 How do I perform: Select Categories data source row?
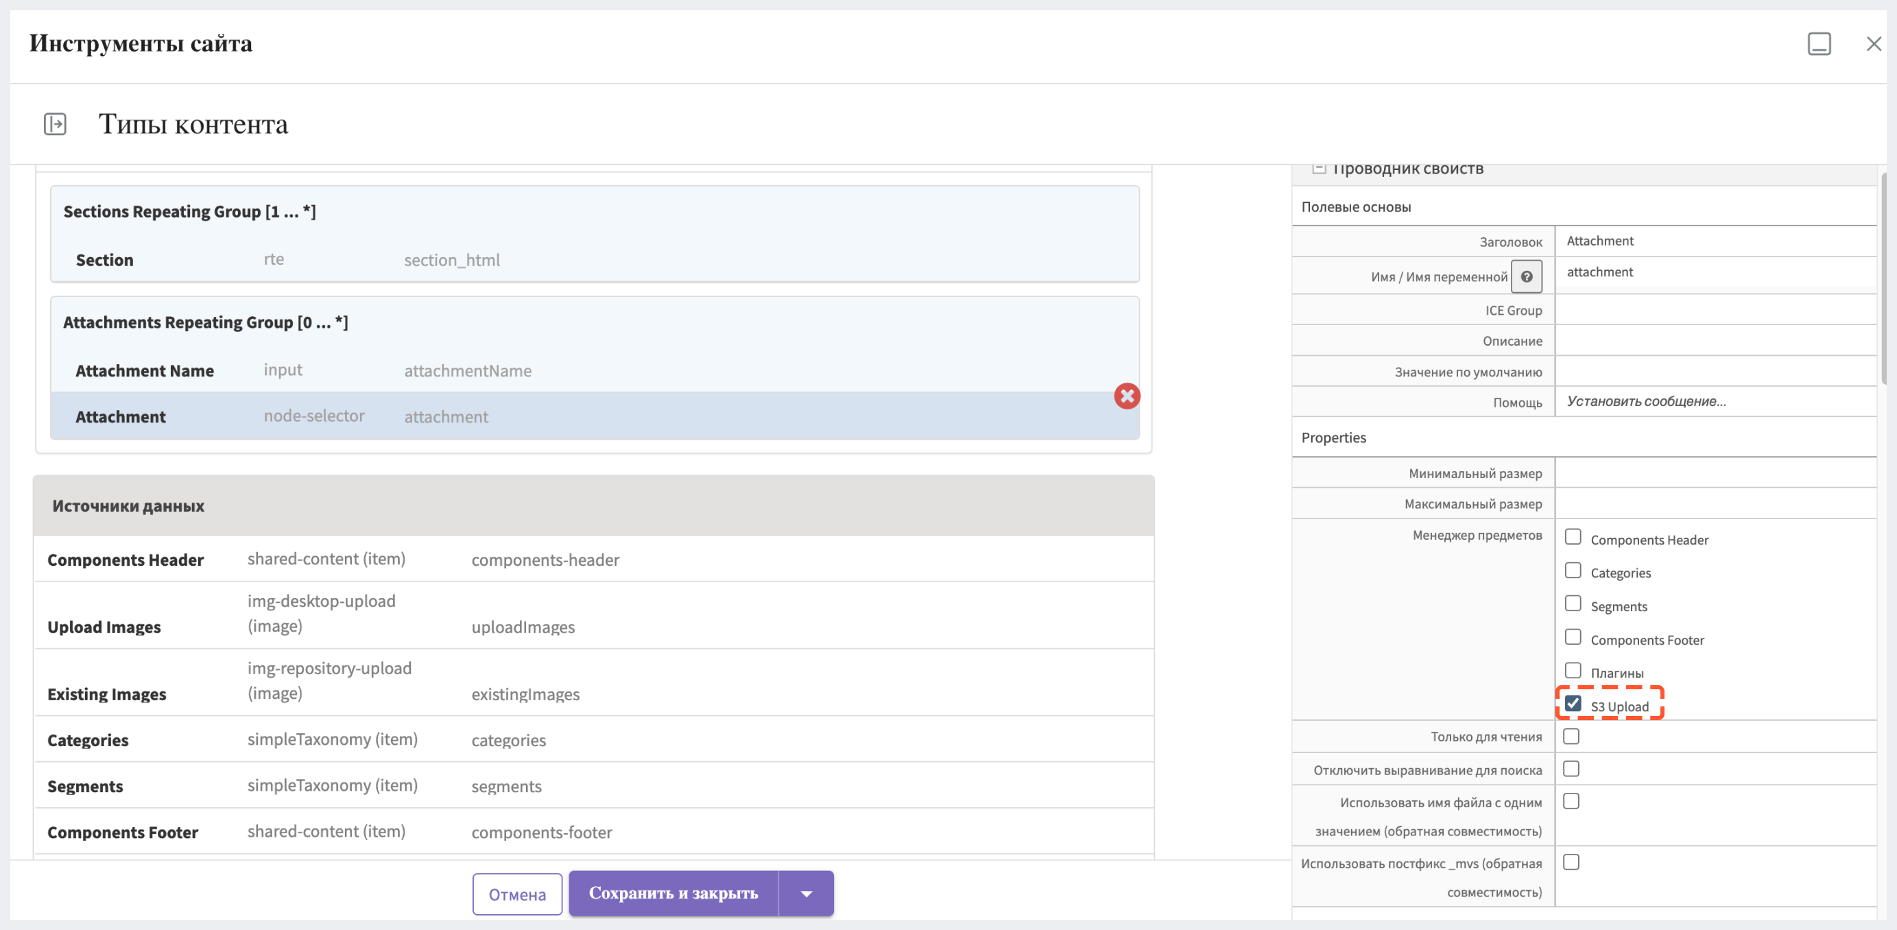tap(593, 740)
